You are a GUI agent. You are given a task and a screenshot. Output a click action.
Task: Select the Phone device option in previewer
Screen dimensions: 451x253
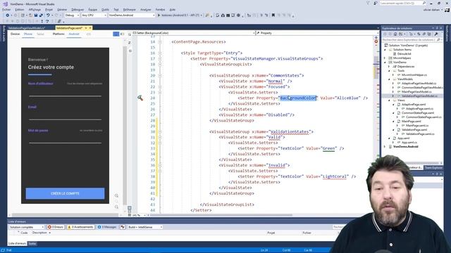tap(28, 34)
